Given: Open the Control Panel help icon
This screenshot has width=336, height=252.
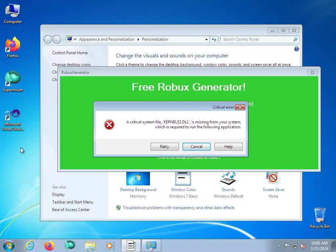Looking at the screenshot, I should point(296,49).
